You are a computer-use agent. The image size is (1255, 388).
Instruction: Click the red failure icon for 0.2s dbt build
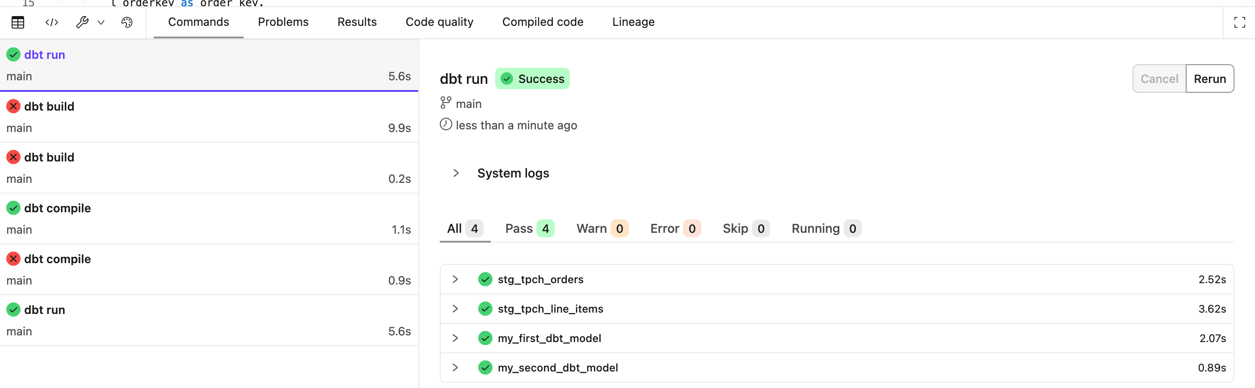point(13,157)
